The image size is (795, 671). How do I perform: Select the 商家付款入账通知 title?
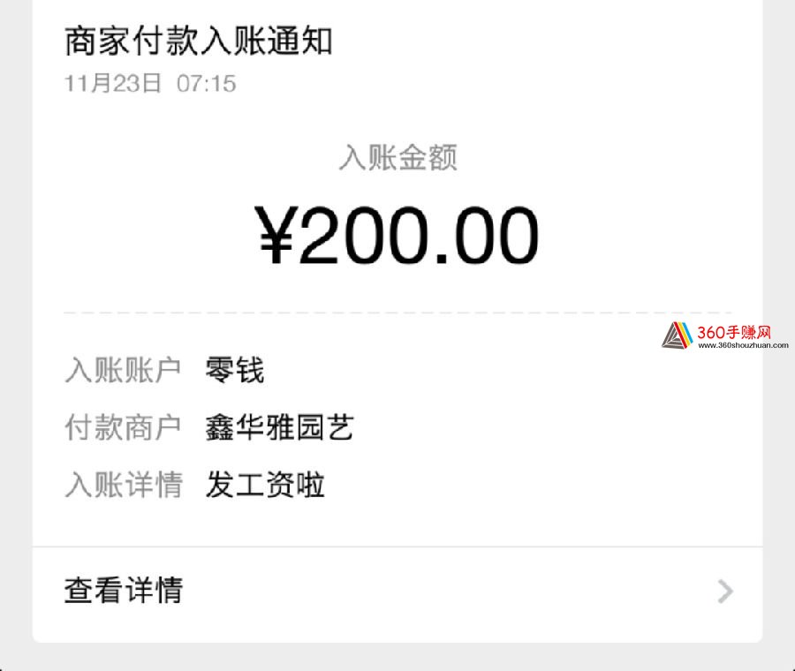tap(198, 41)
